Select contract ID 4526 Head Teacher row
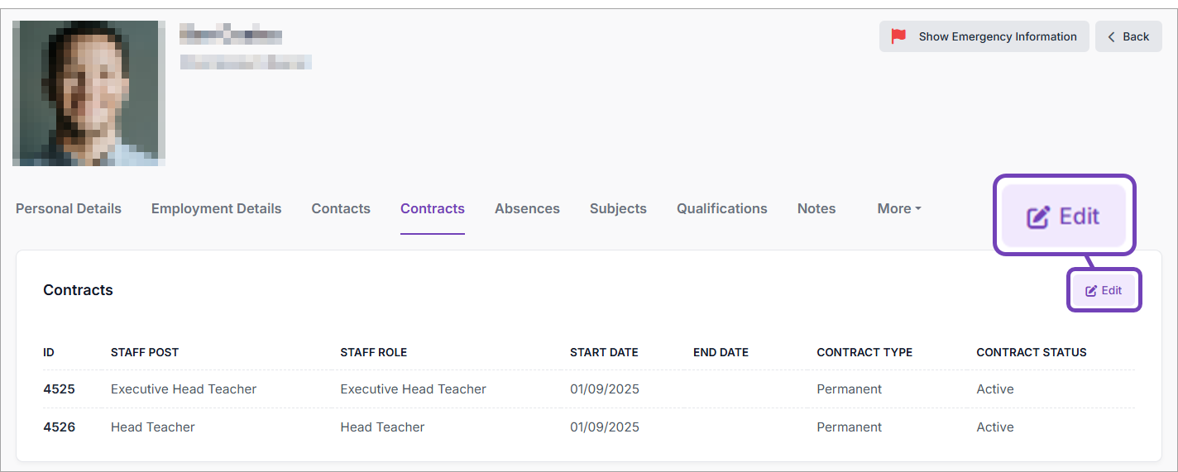Image resolution: width=1178 pixels, height=472 pixels. [152, 427]
